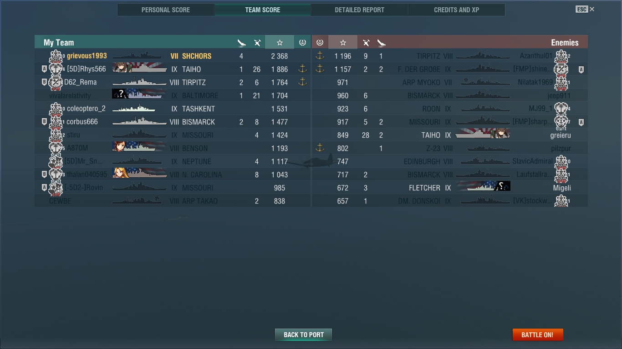Sort My Team by planes shot down icon
This screenshot has width=622, height=349.
257,43
